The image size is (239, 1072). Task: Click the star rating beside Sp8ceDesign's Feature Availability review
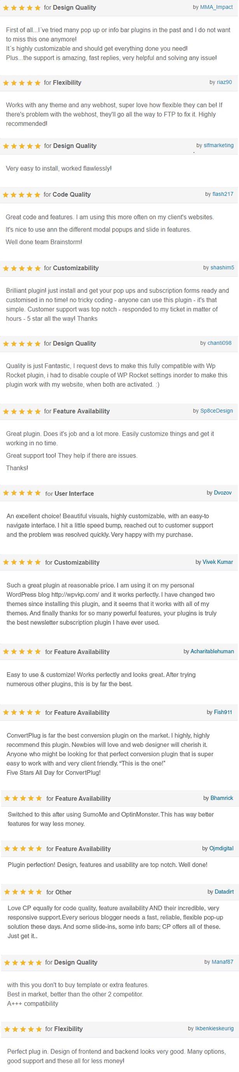click(22, 411)
